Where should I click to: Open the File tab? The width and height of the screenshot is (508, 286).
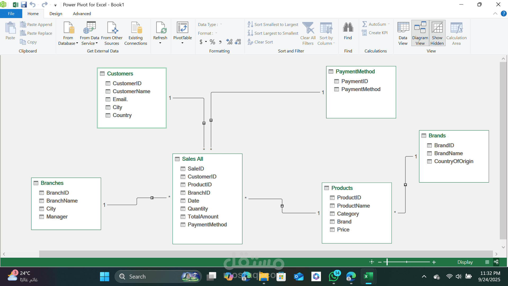[11, 14]
